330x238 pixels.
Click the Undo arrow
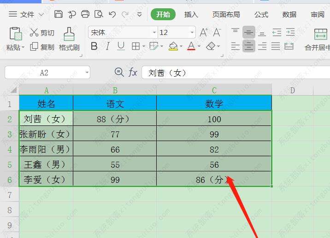click(112, 15)
